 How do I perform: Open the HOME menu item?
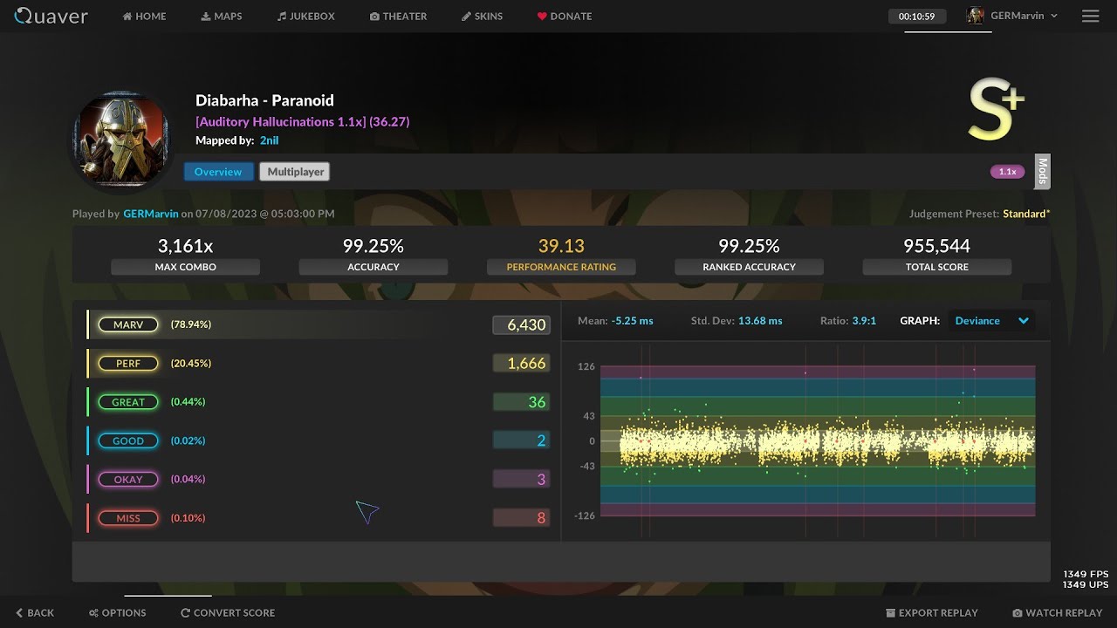(x=144, y=16)
